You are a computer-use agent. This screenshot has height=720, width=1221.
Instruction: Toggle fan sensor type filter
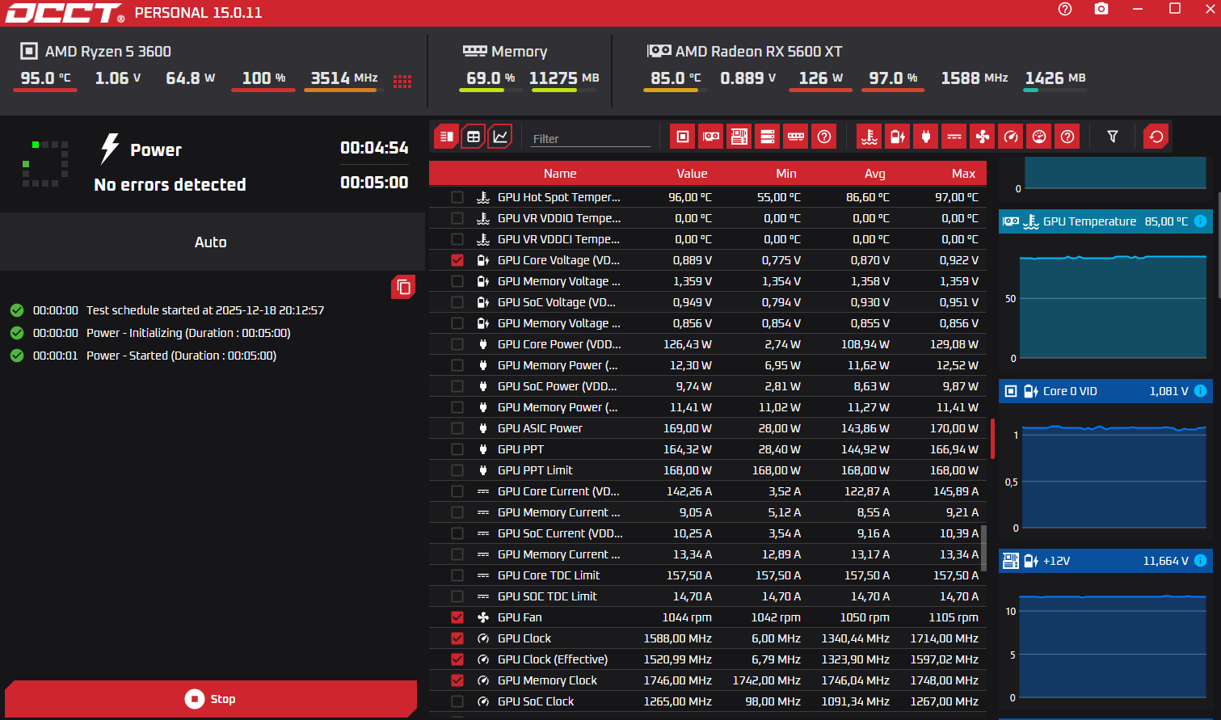pos(983,137)
